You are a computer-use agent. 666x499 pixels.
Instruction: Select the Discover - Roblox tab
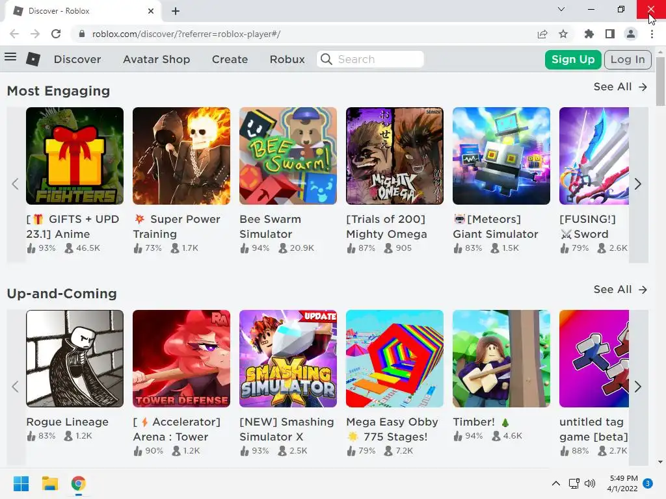[x=83, y=11]
